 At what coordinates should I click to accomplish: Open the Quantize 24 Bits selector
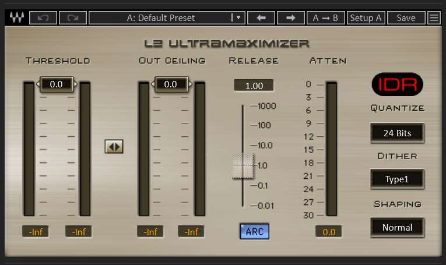(397, 133)
